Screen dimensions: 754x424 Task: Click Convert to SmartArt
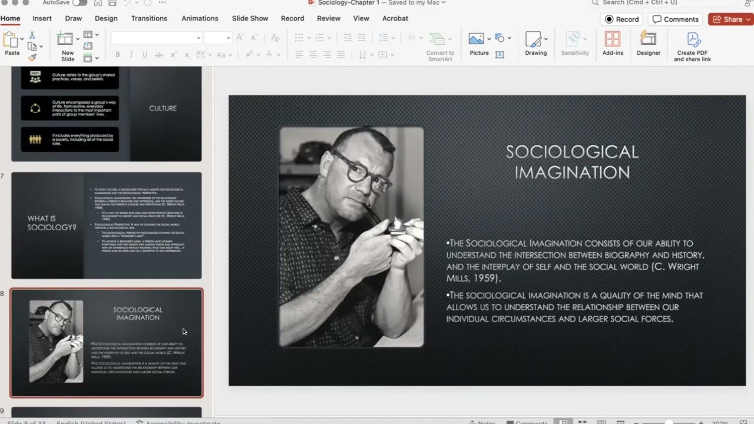point(440,47)
